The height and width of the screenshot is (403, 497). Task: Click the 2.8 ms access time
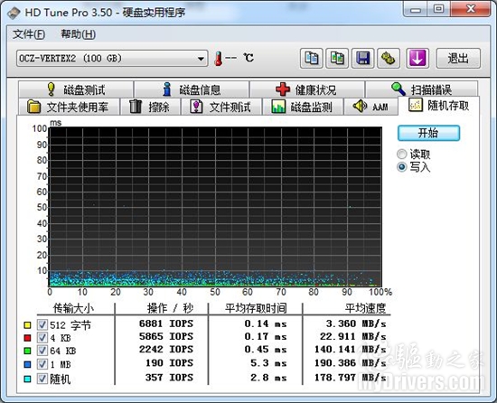pyautogui.click(x=268, y=378)
